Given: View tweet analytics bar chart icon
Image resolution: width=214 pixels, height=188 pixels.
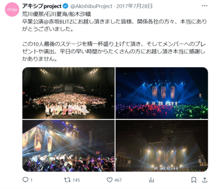Looking at the screenshot, I should pos(152,180).
